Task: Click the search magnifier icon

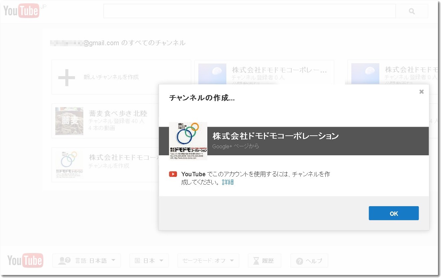Action: tap(411, 11)
